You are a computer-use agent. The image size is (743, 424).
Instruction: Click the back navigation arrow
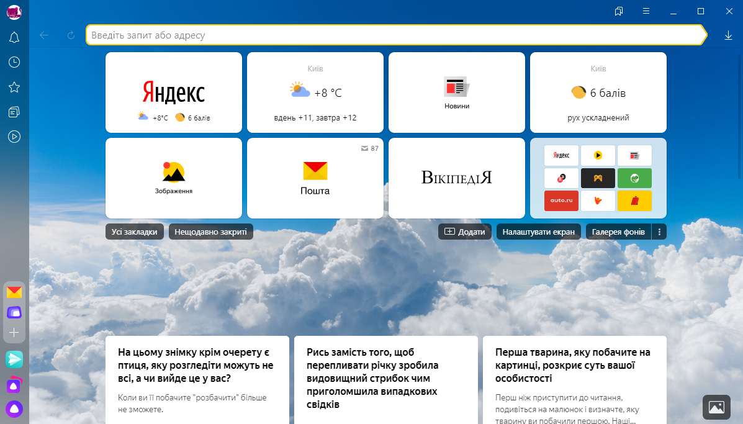pyautogui.click(x=44, y=35)
